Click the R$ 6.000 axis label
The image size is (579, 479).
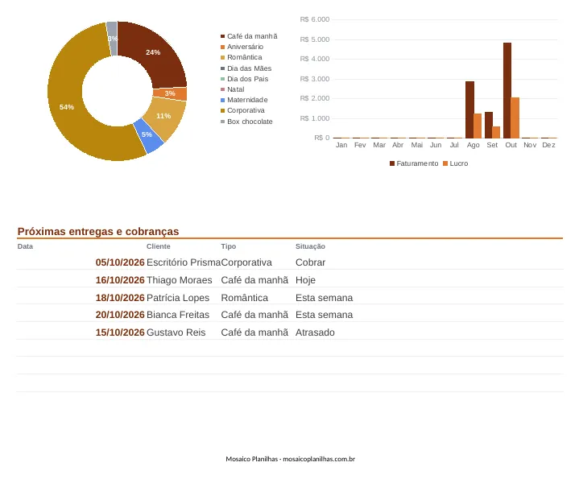click(315, 19)
